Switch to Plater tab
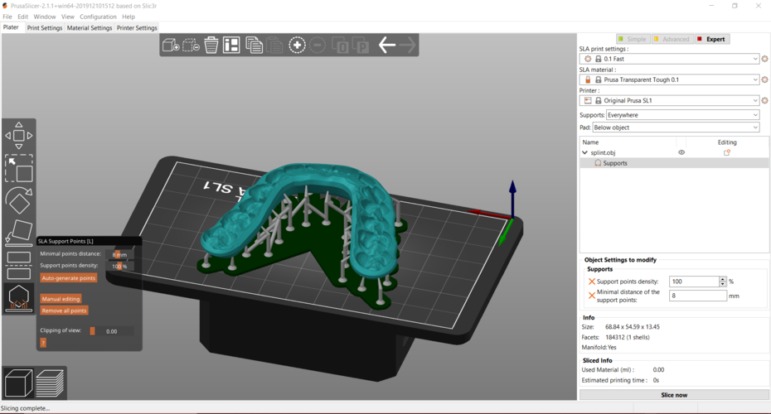771x414 pixels. [11, 27]
